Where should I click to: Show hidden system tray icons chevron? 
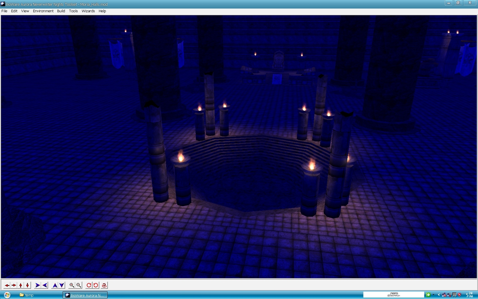439,295
